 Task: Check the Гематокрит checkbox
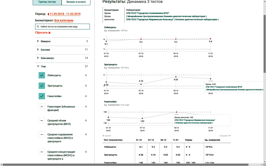(x=42, y=107)
